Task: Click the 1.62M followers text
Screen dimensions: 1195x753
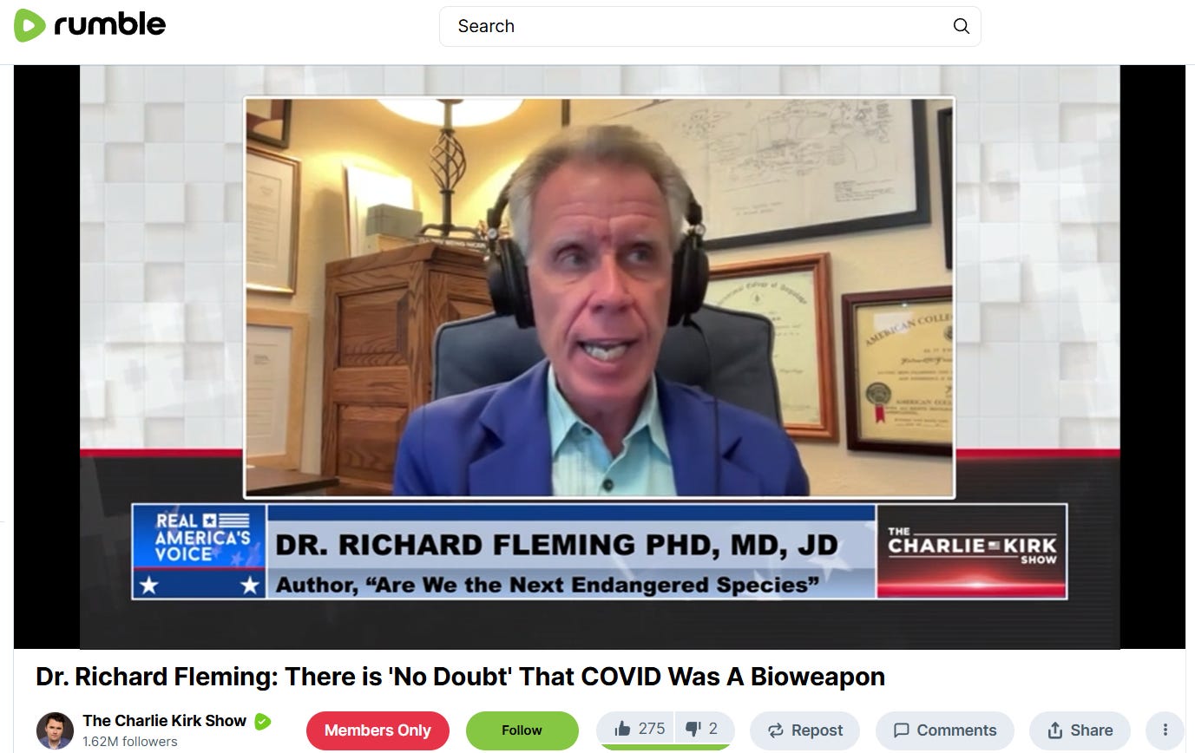Action: 130,742
